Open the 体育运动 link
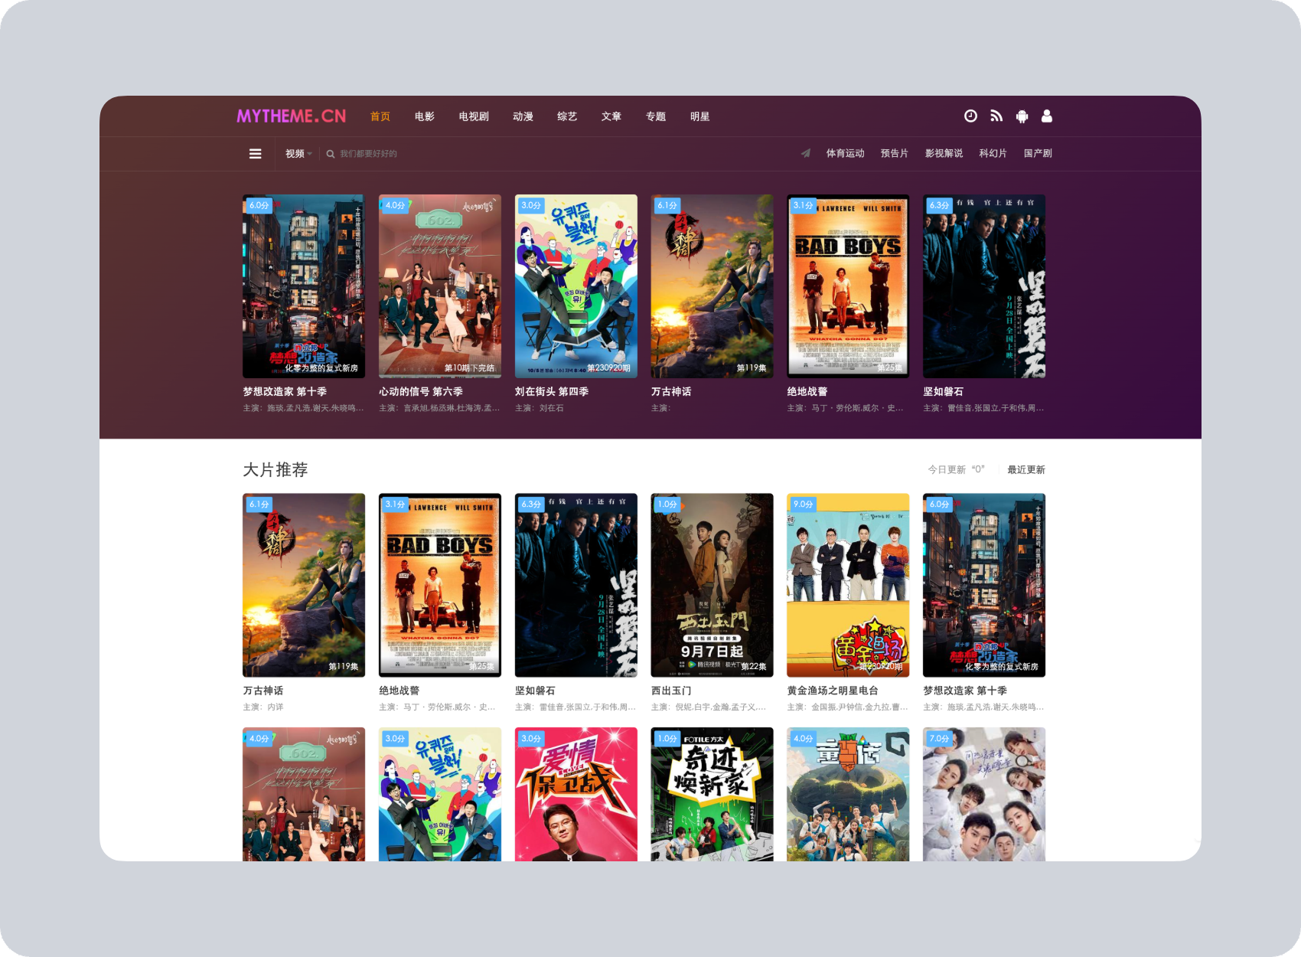1301x957 pixels. coord(845,154)
